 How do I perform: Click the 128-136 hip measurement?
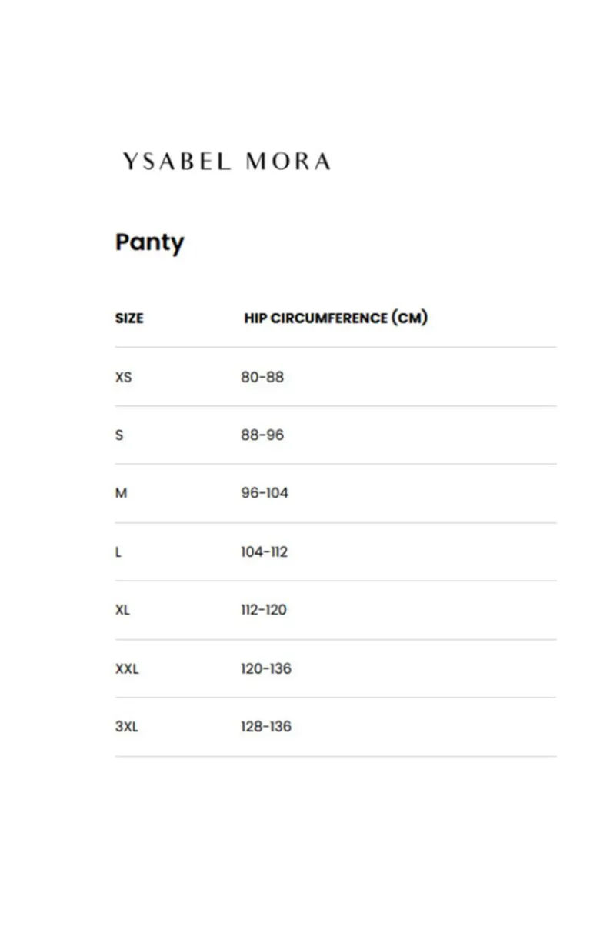[x=266, y=726]
